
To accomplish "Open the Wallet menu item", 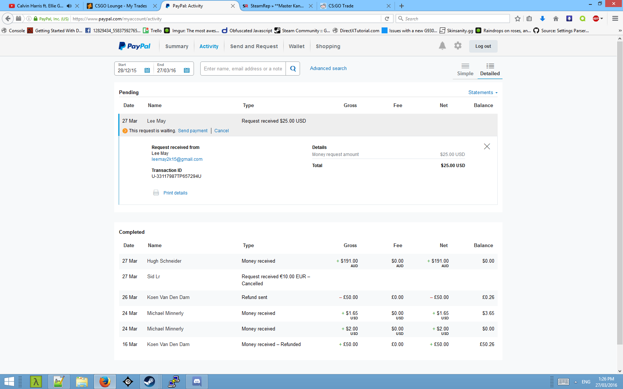I will [296, 46].
